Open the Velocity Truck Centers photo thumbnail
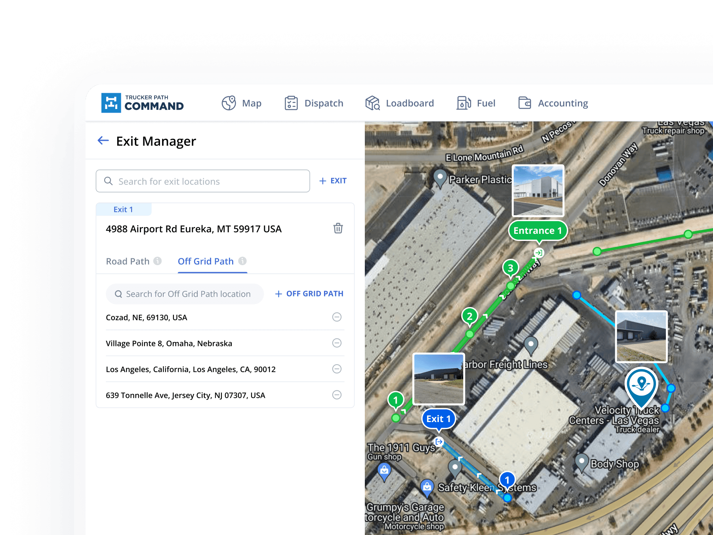This screenshot has width=713, height=535. pyautogui.click(x=641, y=336)
